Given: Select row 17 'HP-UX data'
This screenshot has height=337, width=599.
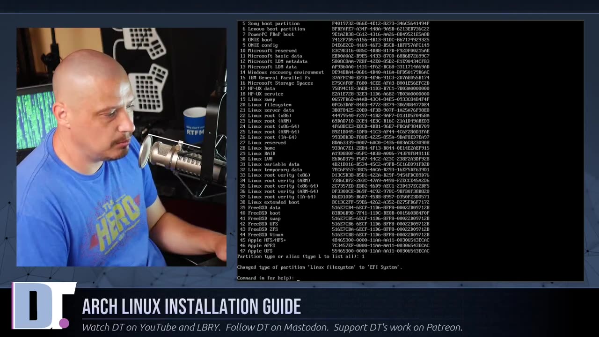Looking at the screenshot, I should coord(335,88).
